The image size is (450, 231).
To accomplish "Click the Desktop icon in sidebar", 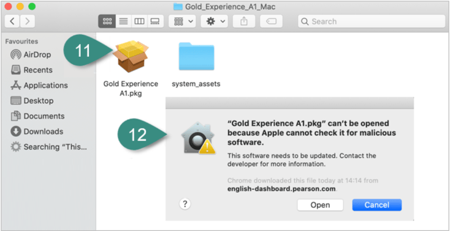I will tap(15, 101).
